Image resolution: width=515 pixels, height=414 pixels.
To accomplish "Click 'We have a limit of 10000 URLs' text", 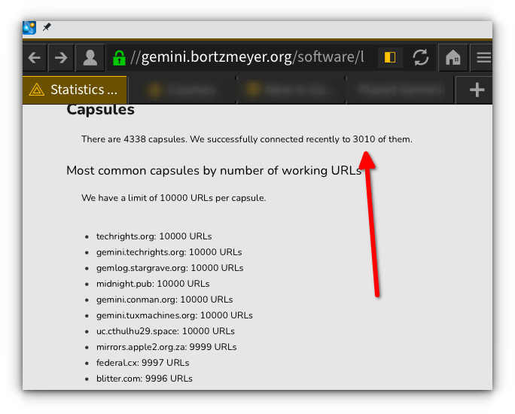I will (174, 198).
